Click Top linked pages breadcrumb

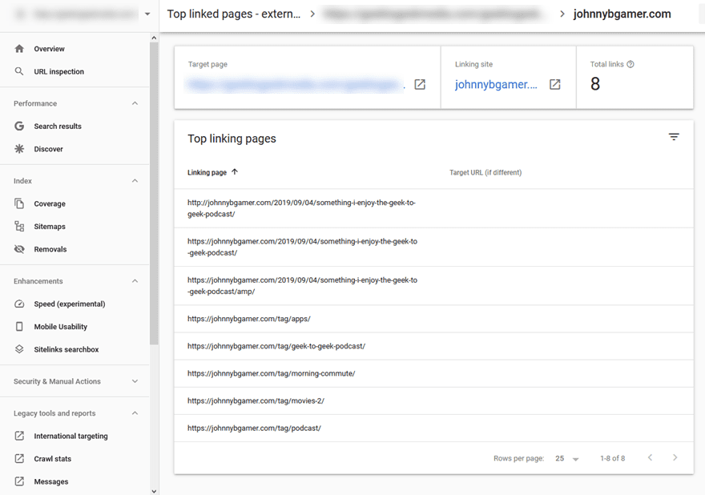[x=234, y=14]
